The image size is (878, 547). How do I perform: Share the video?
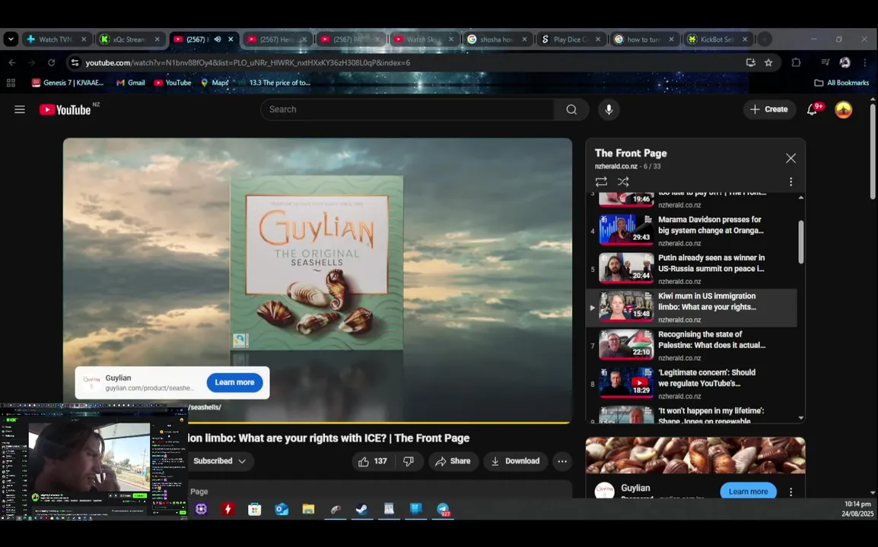click(453, 461)
